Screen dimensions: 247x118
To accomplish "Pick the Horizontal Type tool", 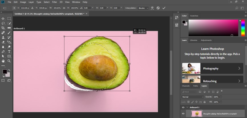I will click(x=9, y=52).
